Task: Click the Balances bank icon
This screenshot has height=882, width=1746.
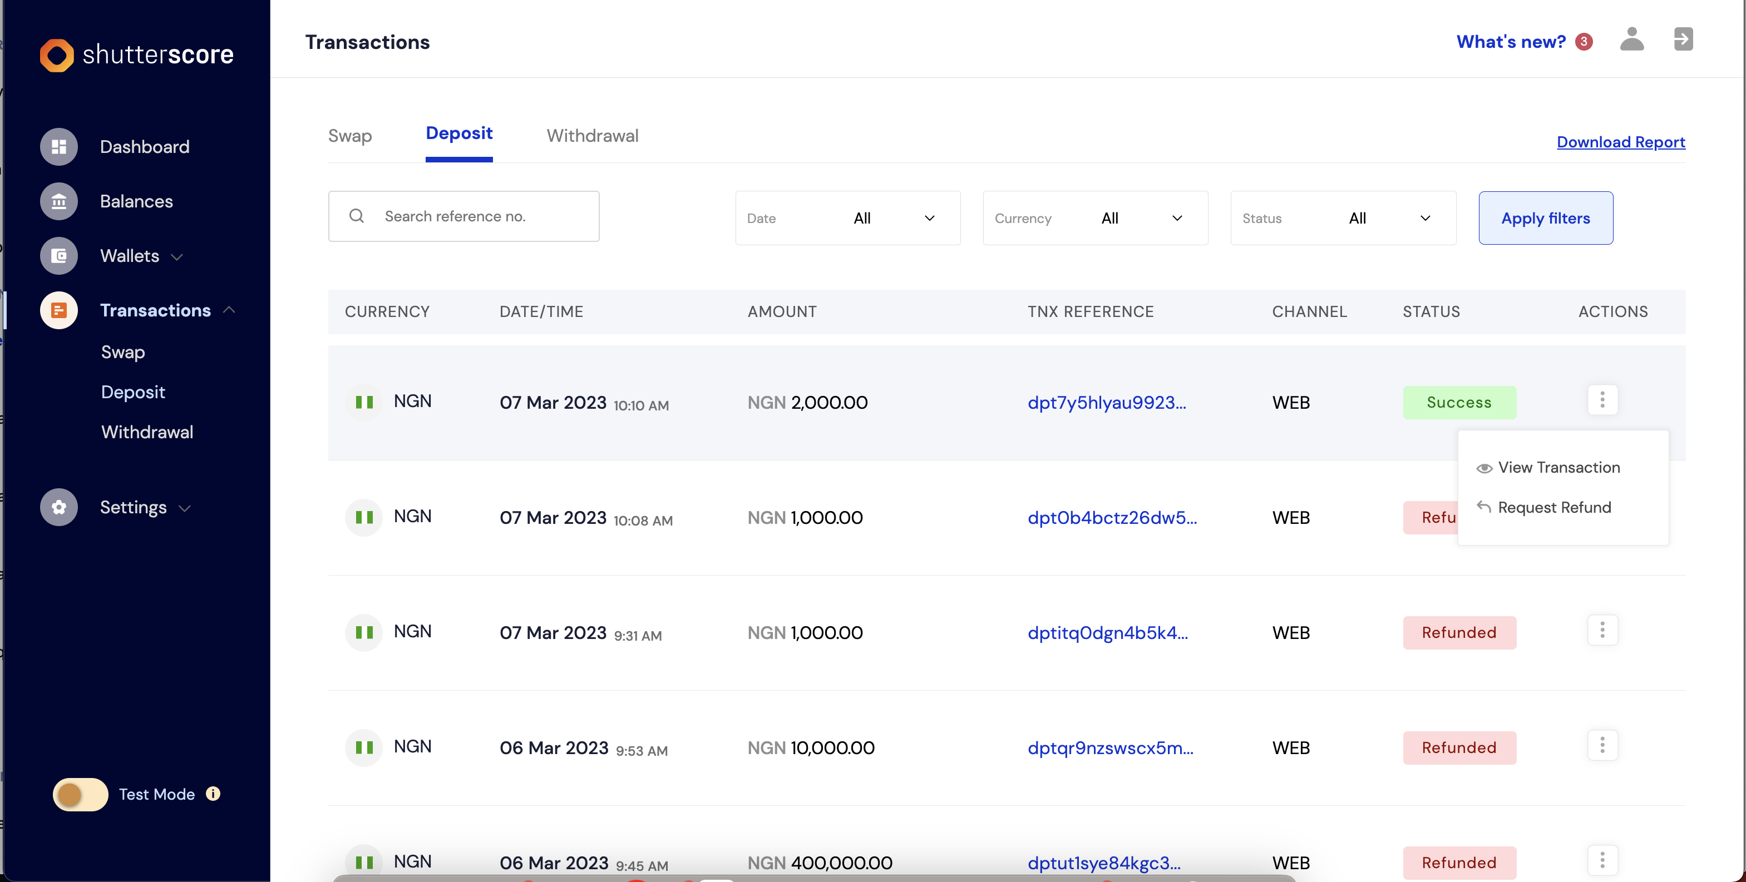Action: coord(59,201)
